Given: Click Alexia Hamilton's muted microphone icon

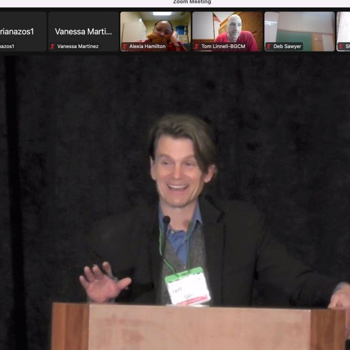Looking at the screenshot, I should (125, 46).
